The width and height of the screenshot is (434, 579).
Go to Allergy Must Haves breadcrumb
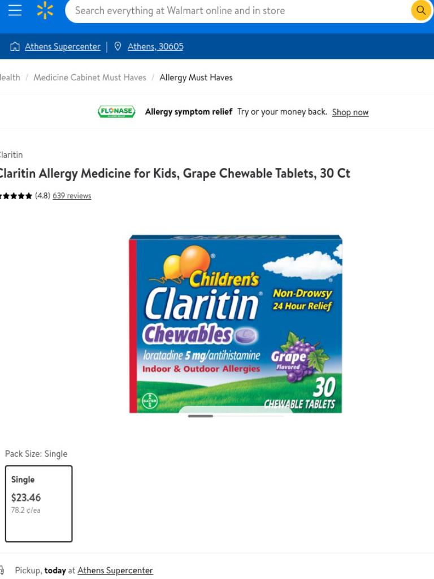tap(196, 77)
